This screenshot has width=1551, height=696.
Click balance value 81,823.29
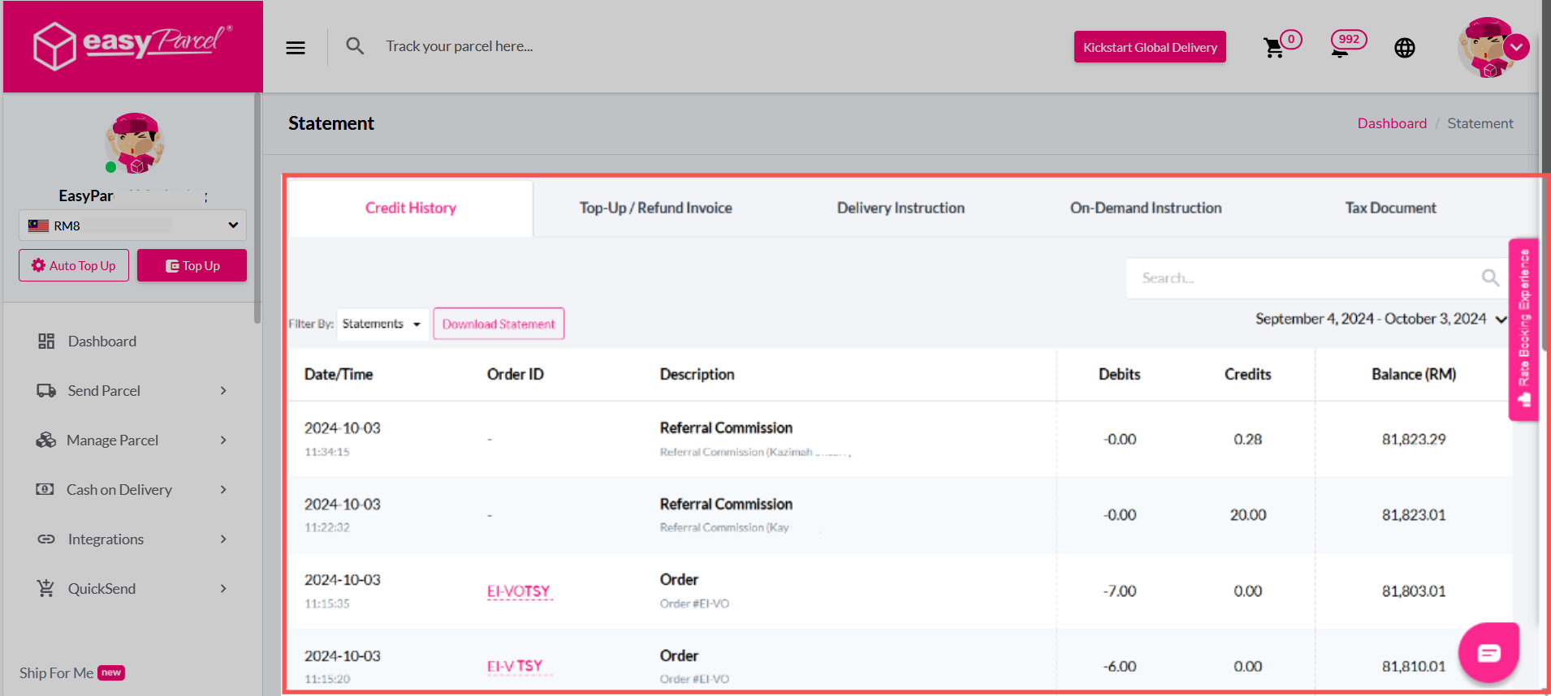pyautogui.click(x=1414, y=440)
